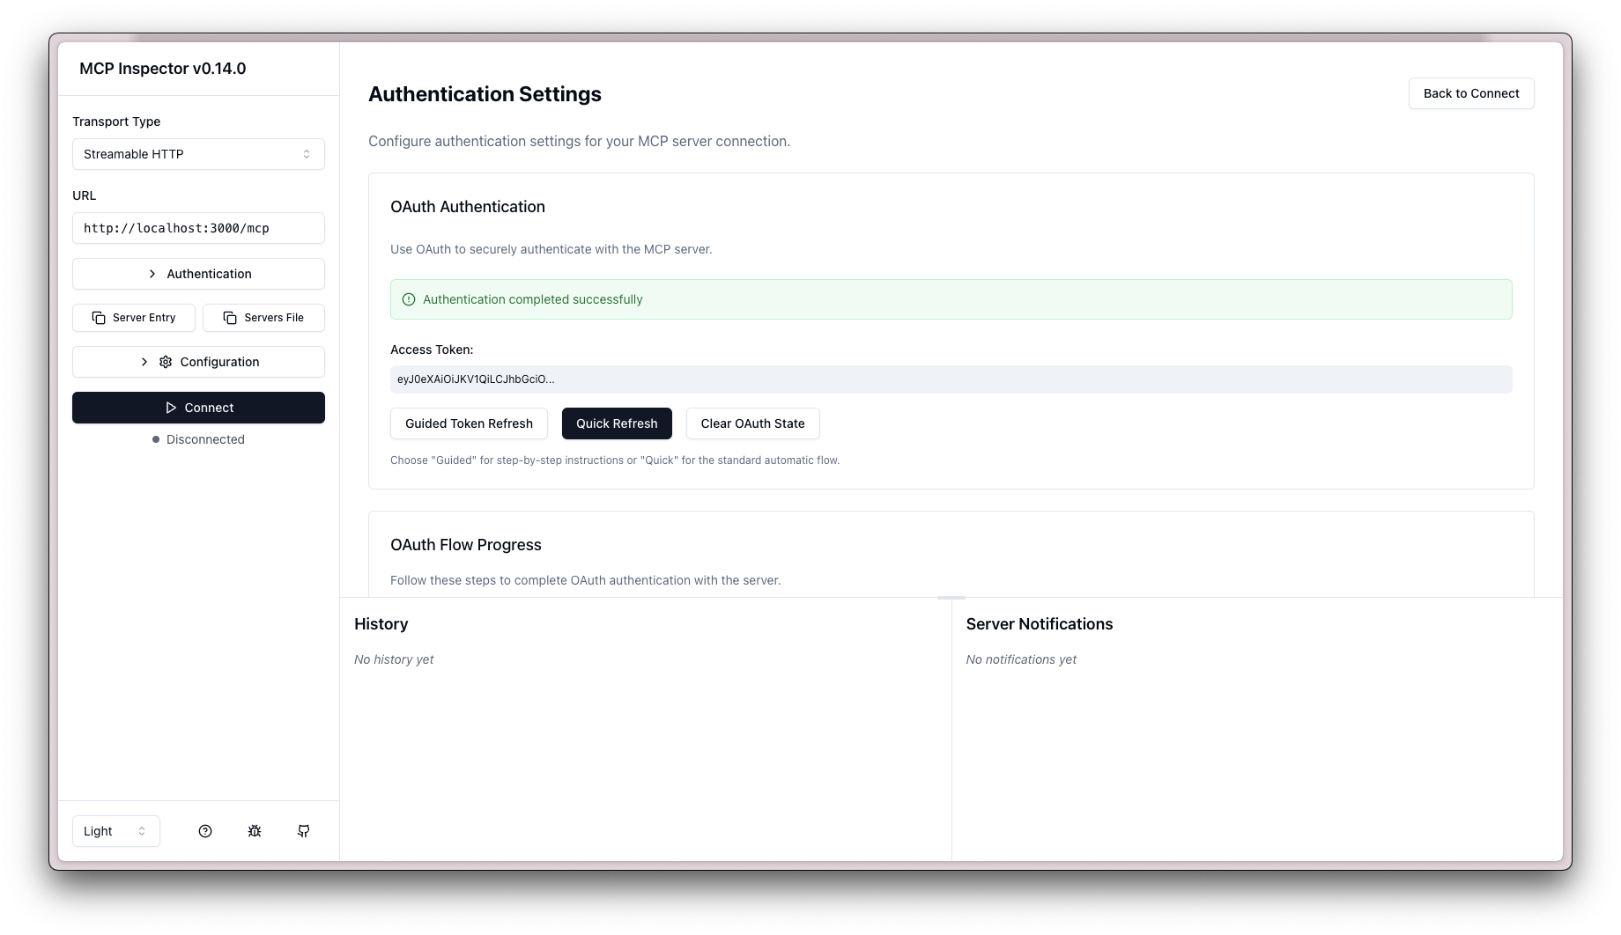Click Back to Connect button
The height and width of the screenshot is (935, 1621).
[x=1471, y=93]
